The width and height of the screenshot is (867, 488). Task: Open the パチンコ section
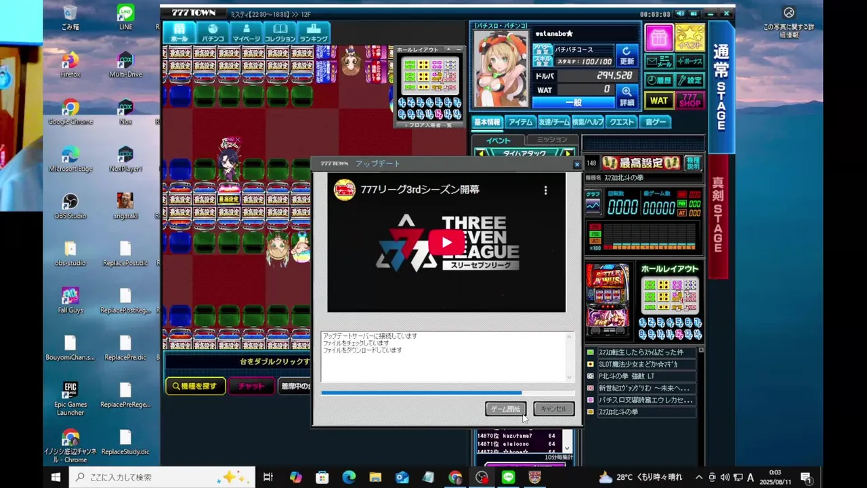[213, 33]
